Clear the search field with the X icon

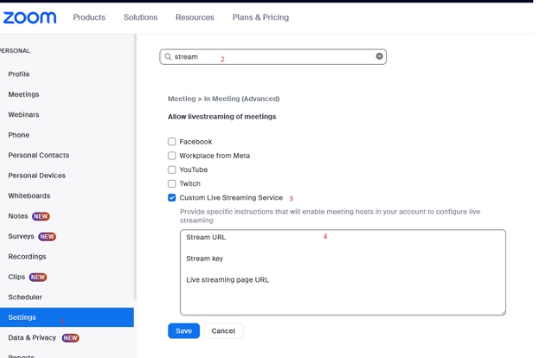(379, 56)
